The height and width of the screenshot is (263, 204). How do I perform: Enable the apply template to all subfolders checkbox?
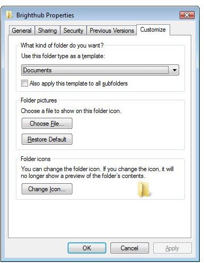[24, 83]
